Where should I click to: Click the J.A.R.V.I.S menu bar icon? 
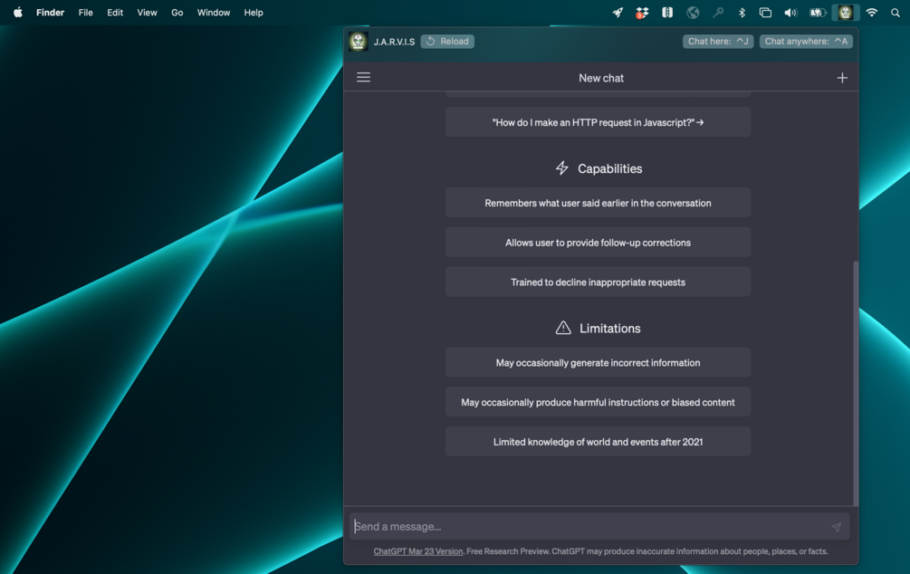[845, 12]
